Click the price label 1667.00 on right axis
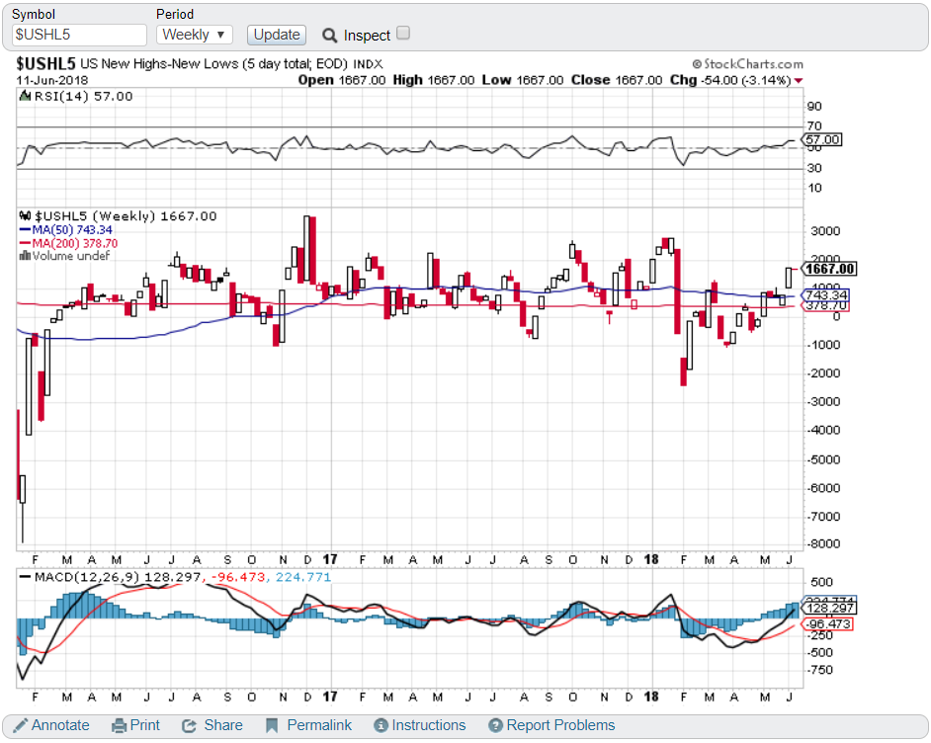The height and width of the screenshot is (743, 931). [829, 269]
